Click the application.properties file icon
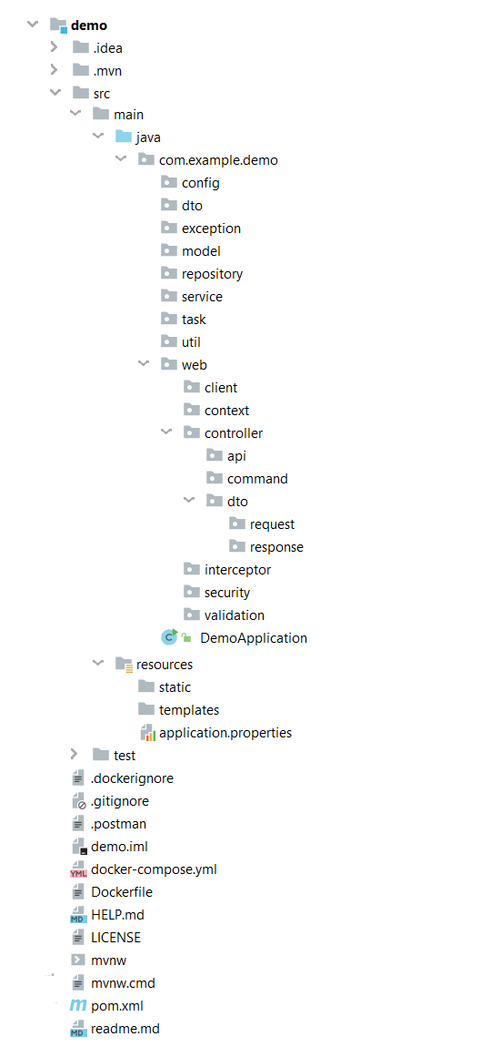 (x=146, y=732)
